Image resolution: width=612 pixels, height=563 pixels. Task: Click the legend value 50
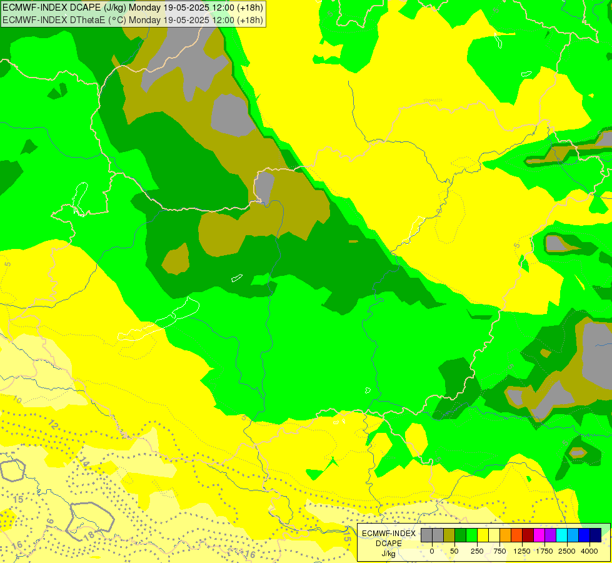(x=454, y=551)
